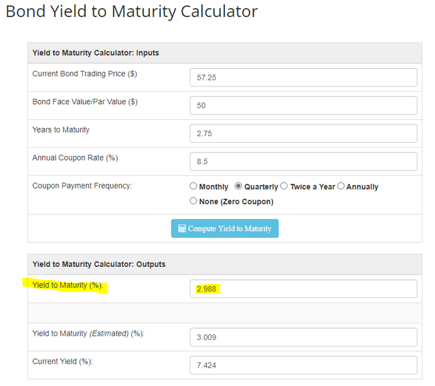Viewport: 435px width, 386px height.
Task: Select Monthly coupon payment frequency
Action: [193, 186]
